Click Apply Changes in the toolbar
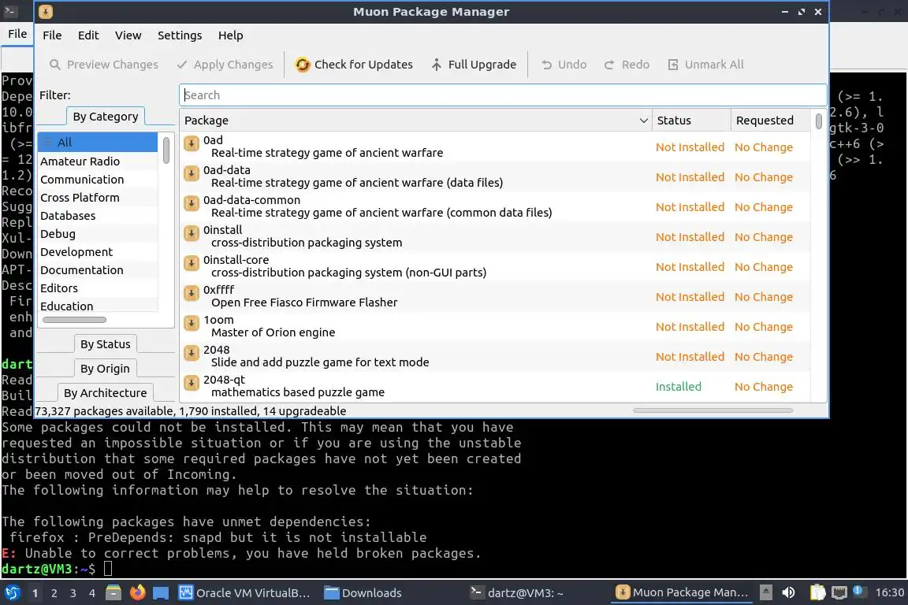Viewport: 908px width, 605px height. (225, 65)
